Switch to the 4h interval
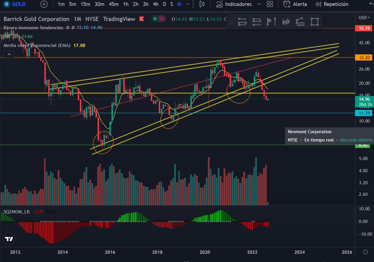The width and height of the screenshot is (374, 262). click(156, 4)
